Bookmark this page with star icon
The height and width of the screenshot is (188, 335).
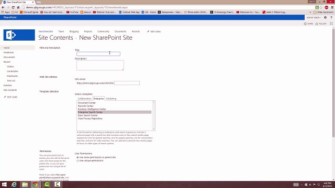click(321, 7)
